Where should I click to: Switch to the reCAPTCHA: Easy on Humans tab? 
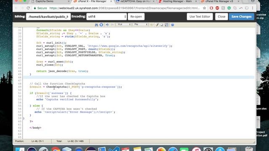(x=135, y=1)
